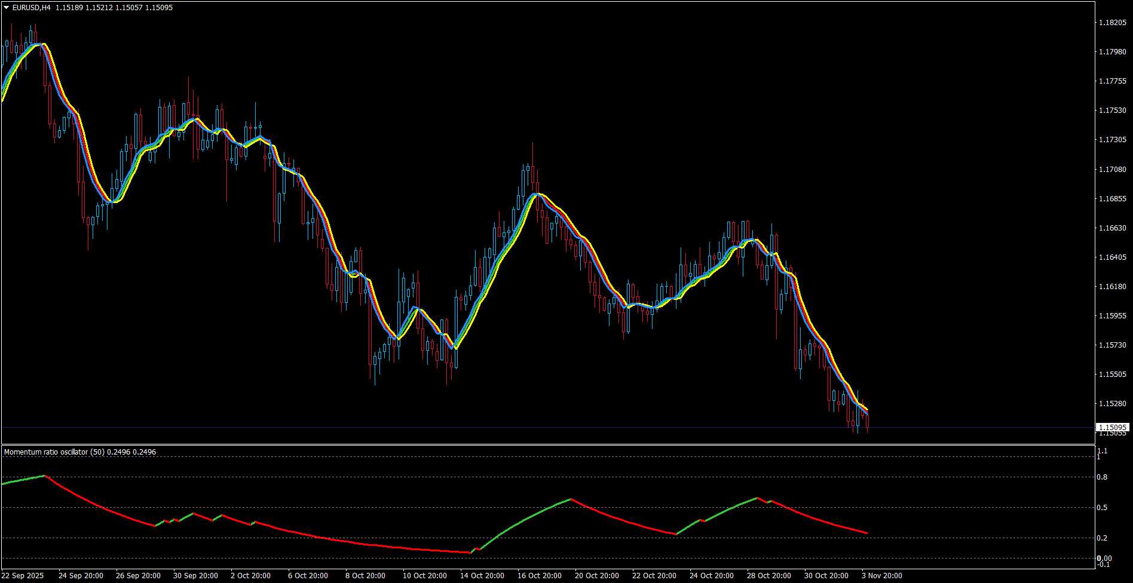Click the 24 Oct 20:00 time label
This screenshot has height=583, width=1133.
tap(712, 576)
